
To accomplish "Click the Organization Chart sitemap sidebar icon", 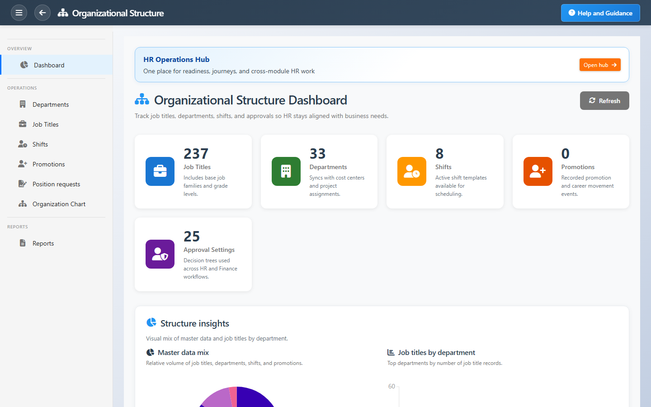I will pos(23,203).
